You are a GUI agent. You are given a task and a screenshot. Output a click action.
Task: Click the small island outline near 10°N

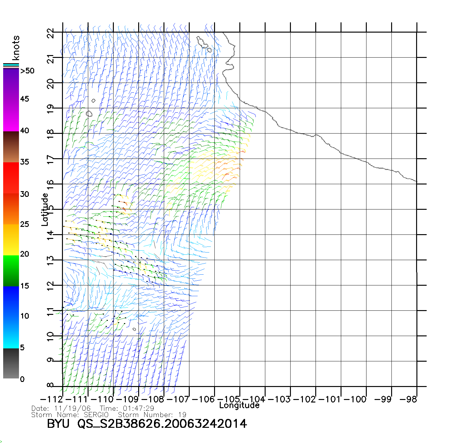coord(134,329)
